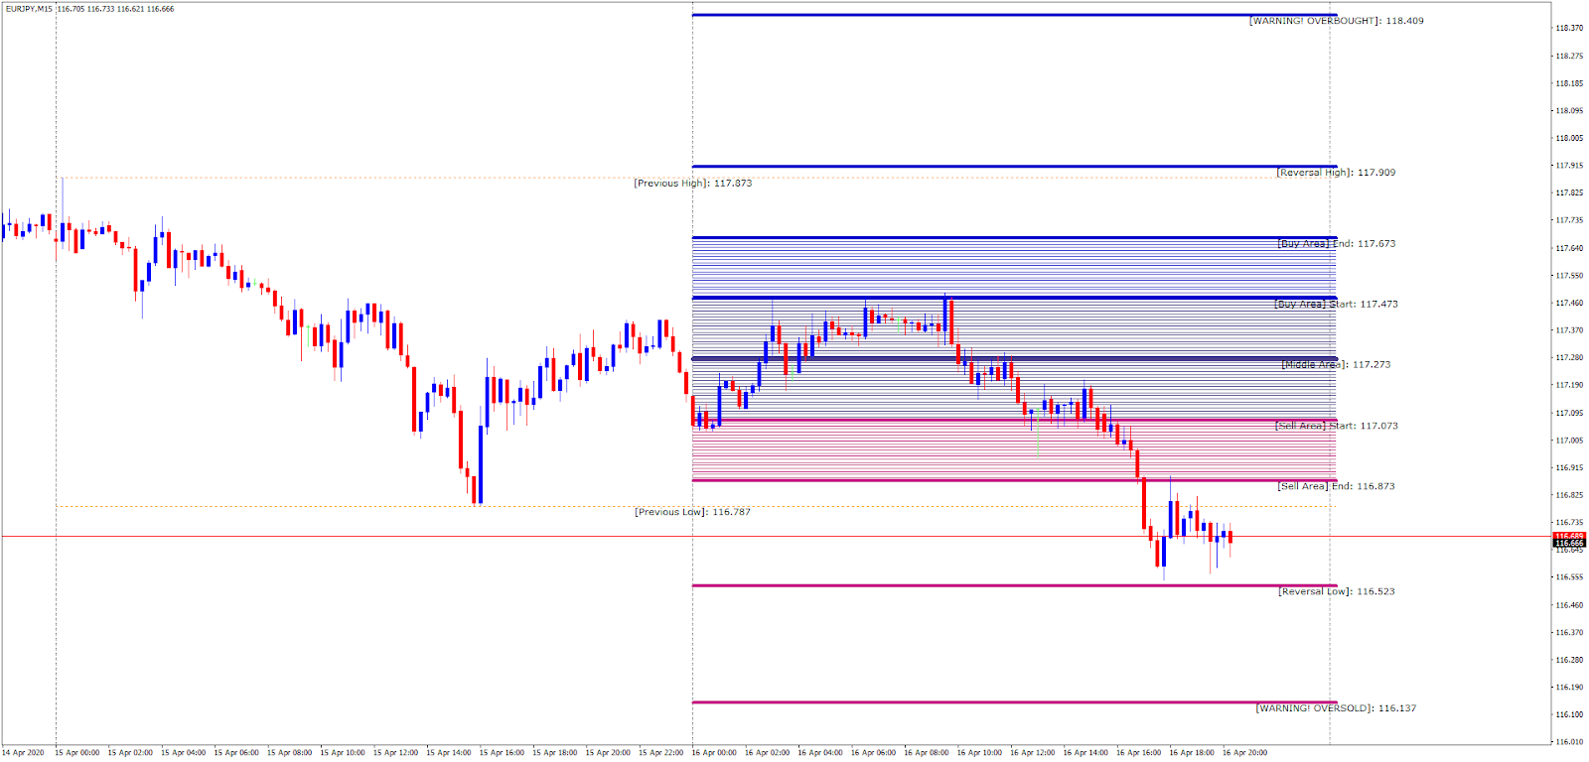Click price axis value 117.190
This screenshot has width=1589, height=762.
coord(1569,385)
